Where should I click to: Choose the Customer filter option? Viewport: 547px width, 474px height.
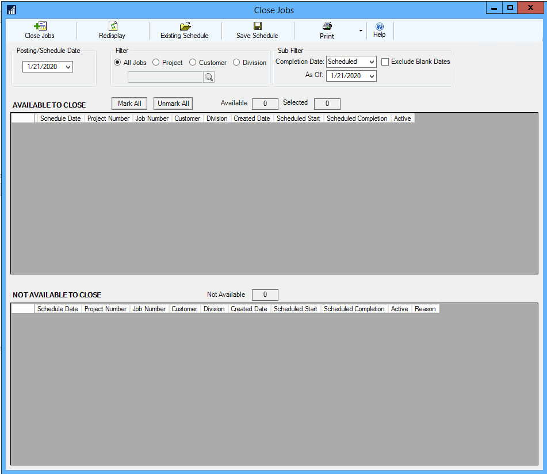[193, 62]
